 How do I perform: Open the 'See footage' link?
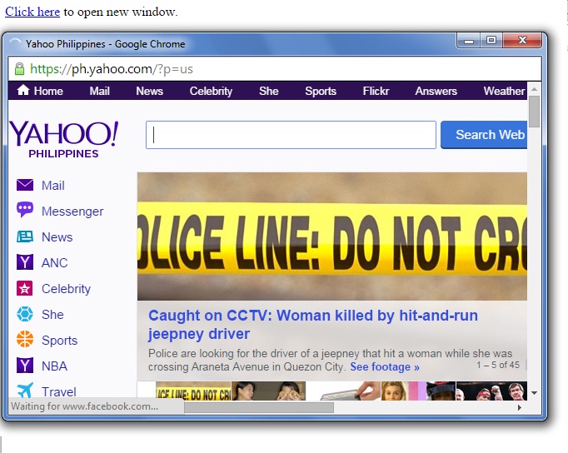click(384, 366)
